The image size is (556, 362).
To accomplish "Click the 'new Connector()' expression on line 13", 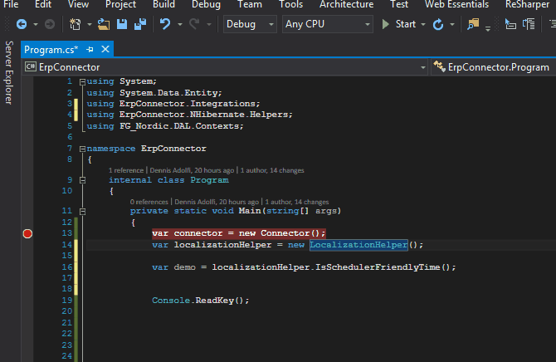I will 280,233.
